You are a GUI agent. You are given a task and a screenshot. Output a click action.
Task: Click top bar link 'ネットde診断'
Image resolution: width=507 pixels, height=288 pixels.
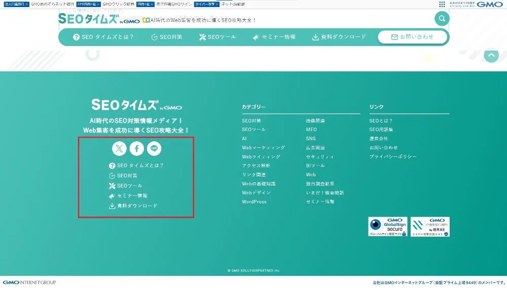point(233,4)
